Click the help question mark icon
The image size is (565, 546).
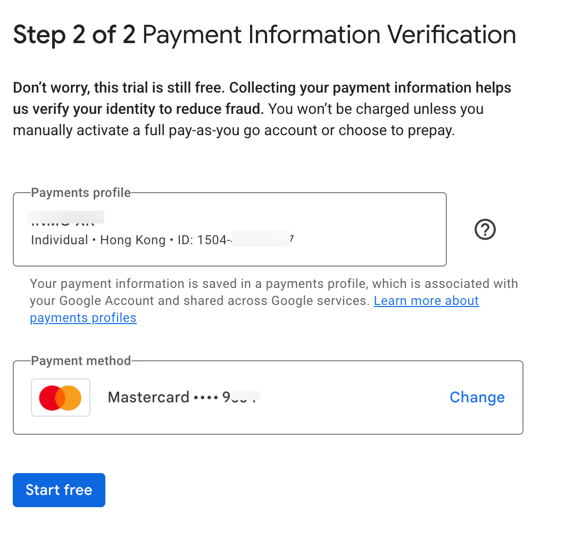(485, 230)
